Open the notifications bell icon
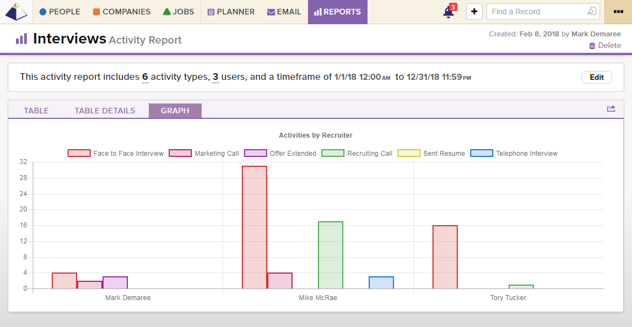This screenshot has height=327, width=632. tap(449, 12)
